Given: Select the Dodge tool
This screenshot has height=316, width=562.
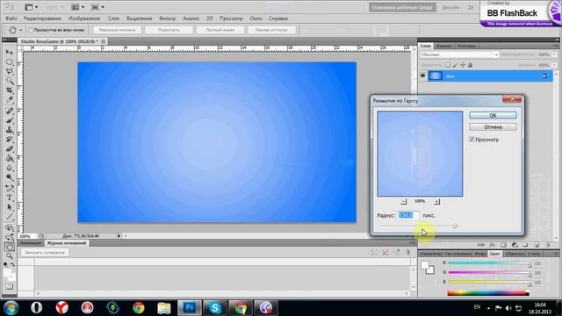Looking at the screenshot, I should coord(10,177).
